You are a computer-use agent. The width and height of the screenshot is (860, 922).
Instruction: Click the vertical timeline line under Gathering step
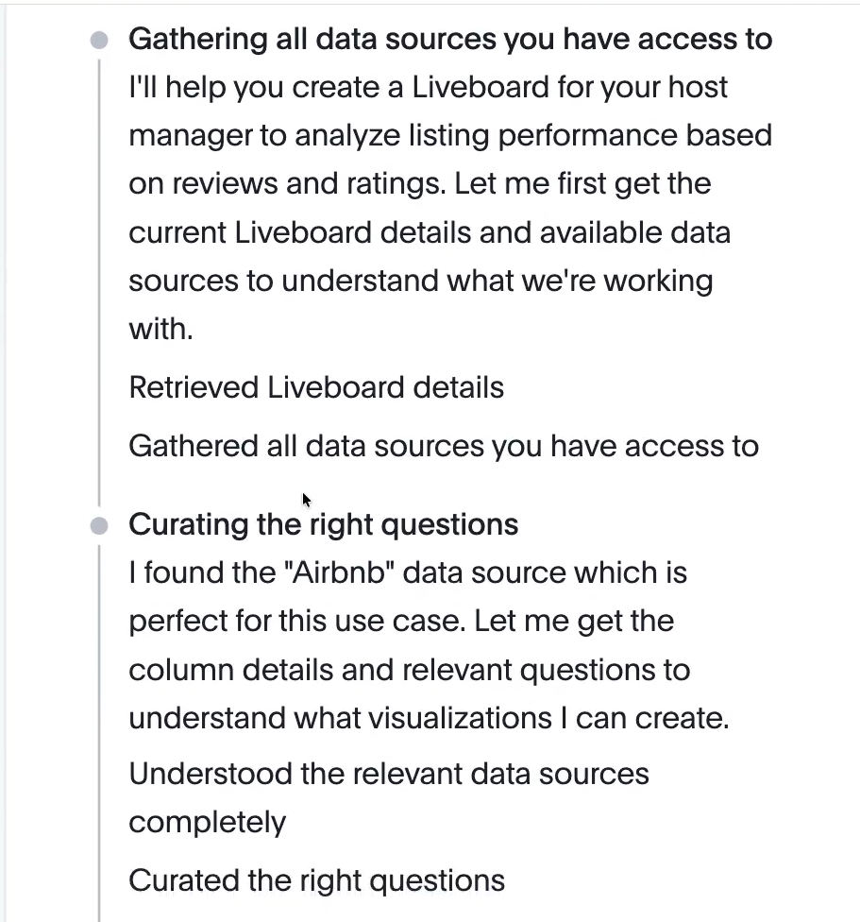point(99,283)
